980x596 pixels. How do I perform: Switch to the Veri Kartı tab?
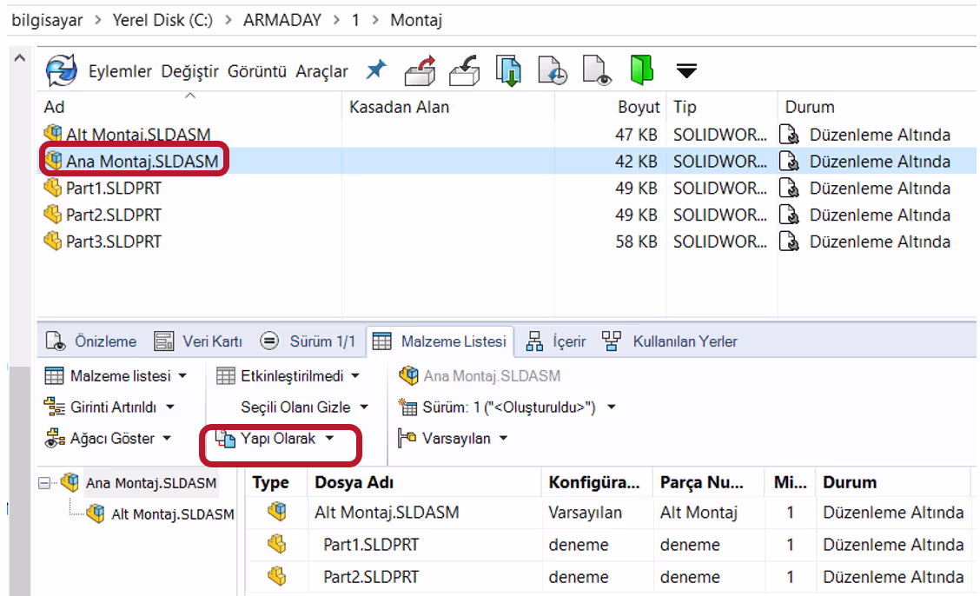198,341
